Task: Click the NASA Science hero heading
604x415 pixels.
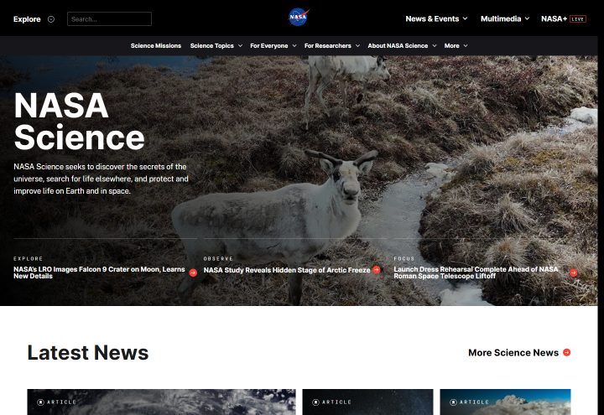Action: tap(79, 122)
